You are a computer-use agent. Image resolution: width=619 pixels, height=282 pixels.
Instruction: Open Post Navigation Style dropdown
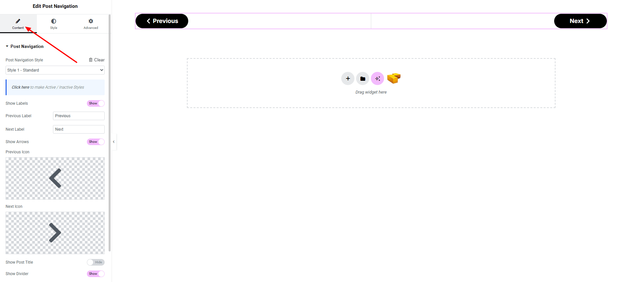coord(55,70)
